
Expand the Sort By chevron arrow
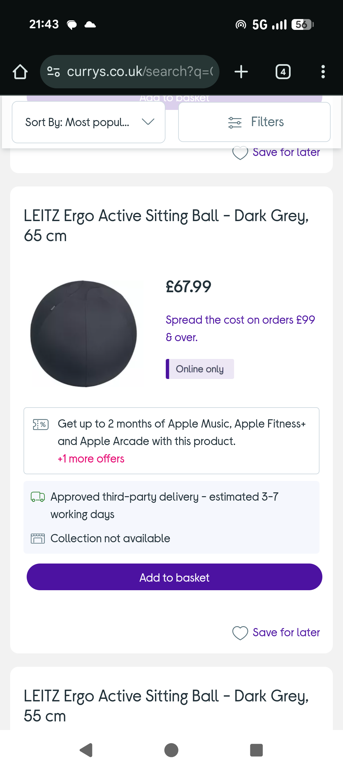click(148, 122)
